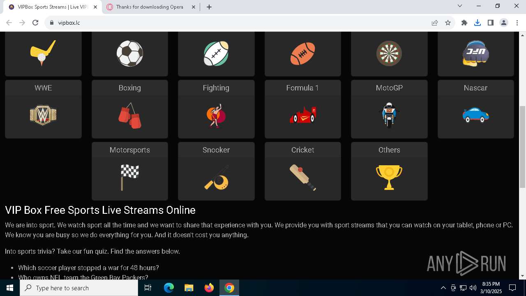The image size is (526, 296).
Task: Open the Chrome downloads icon
Action: pyautogui.click(x=478, y=23)
